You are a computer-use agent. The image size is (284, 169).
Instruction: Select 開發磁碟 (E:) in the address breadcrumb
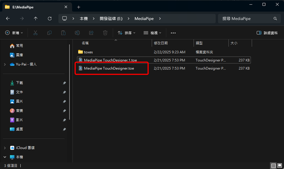pyautogui.click(x=111, y=19)
